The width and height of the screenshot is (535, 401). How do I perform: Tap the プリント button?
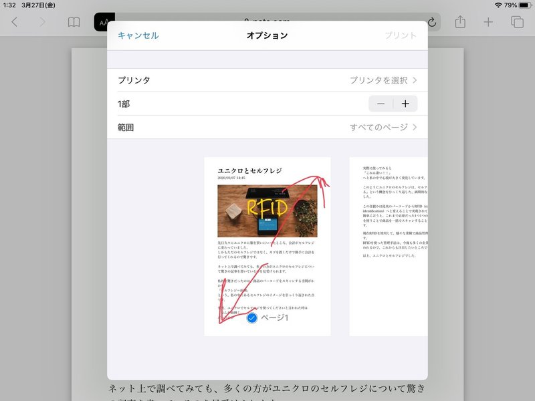[x=401, y=35]
